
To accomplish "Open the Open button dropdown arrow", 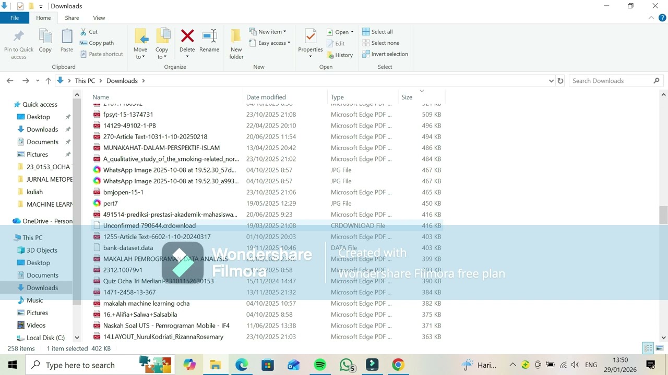I will [352, 32].
